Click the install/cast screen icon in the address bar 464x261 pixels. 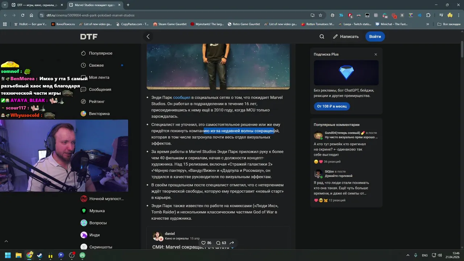[312, 15]
